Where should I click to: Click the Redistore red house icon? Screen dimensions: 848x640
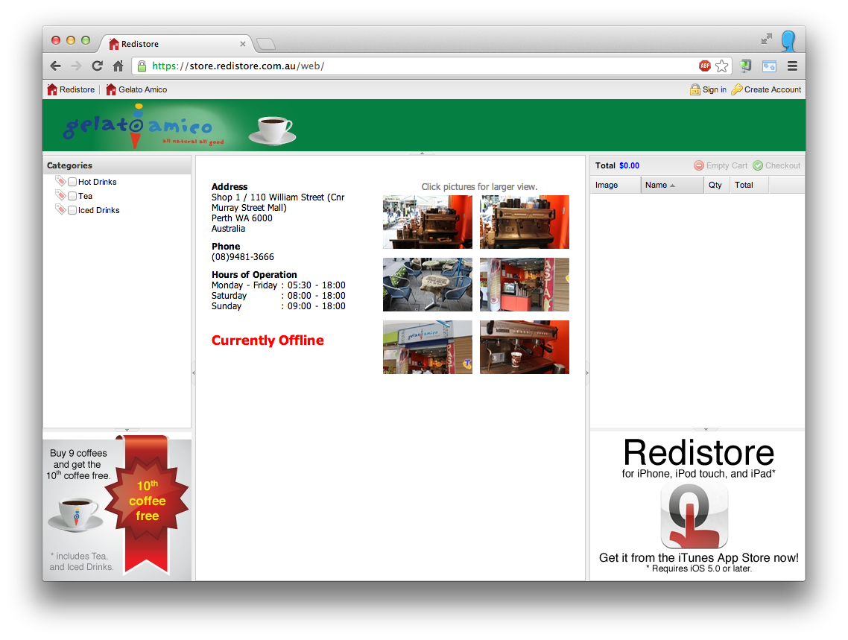52,89
